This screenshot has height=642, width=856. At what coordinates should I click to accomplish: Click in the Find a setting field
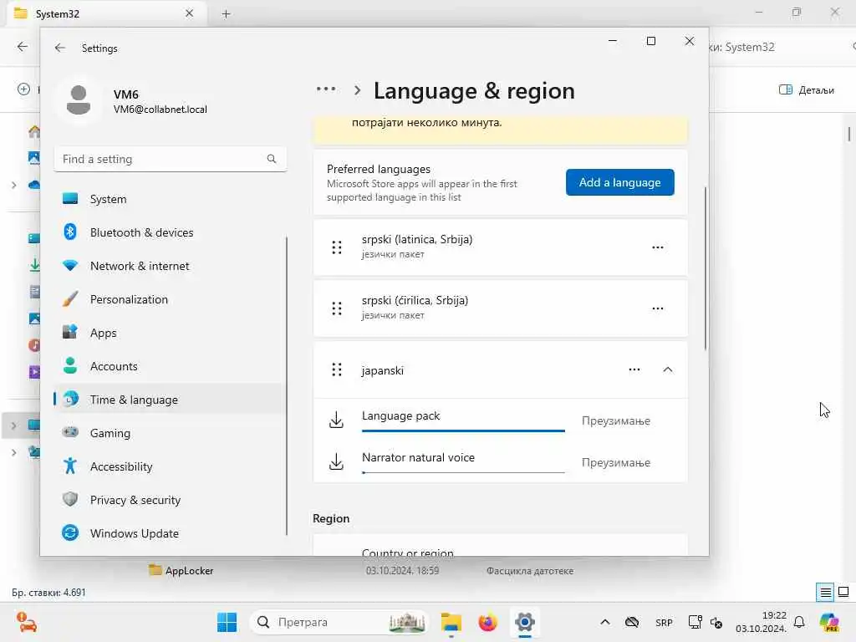pos(170,159)
